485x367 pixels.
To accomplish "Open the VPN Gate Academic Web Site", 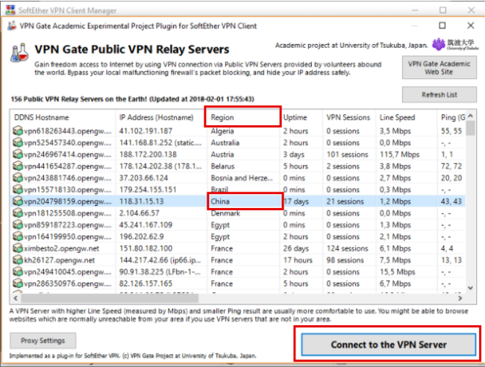I will [439, 68].
